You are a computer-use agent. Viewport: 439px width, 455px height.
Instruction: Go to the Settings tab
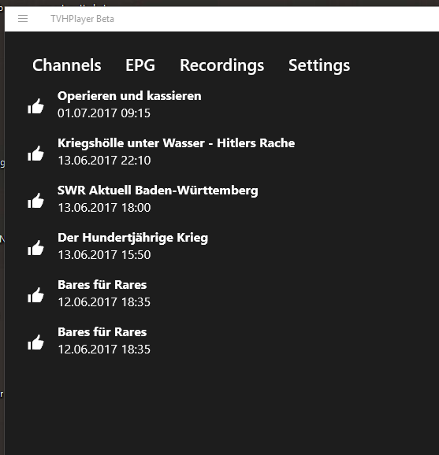point(319,65)
